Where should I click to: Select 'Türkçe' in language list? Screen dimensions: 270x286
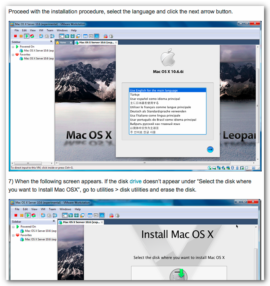pyautogui.click(x=168, y=95)
